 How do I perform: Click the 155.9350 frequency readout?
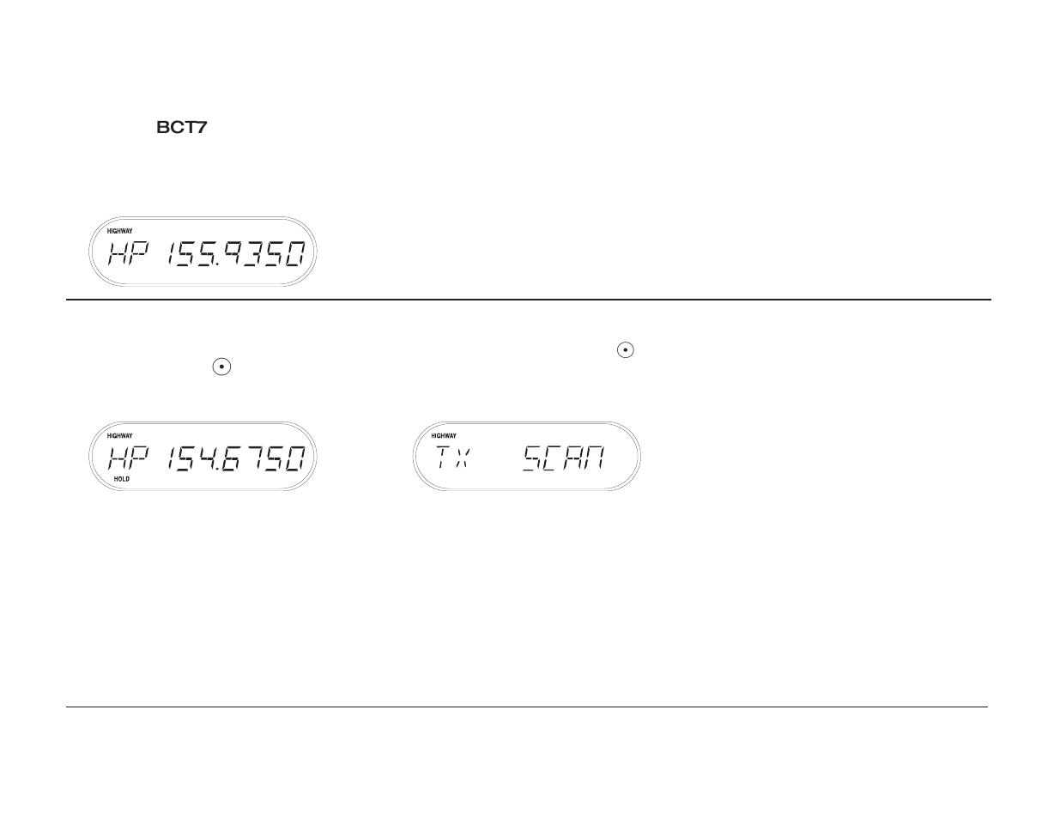click(x=236, y=253)
